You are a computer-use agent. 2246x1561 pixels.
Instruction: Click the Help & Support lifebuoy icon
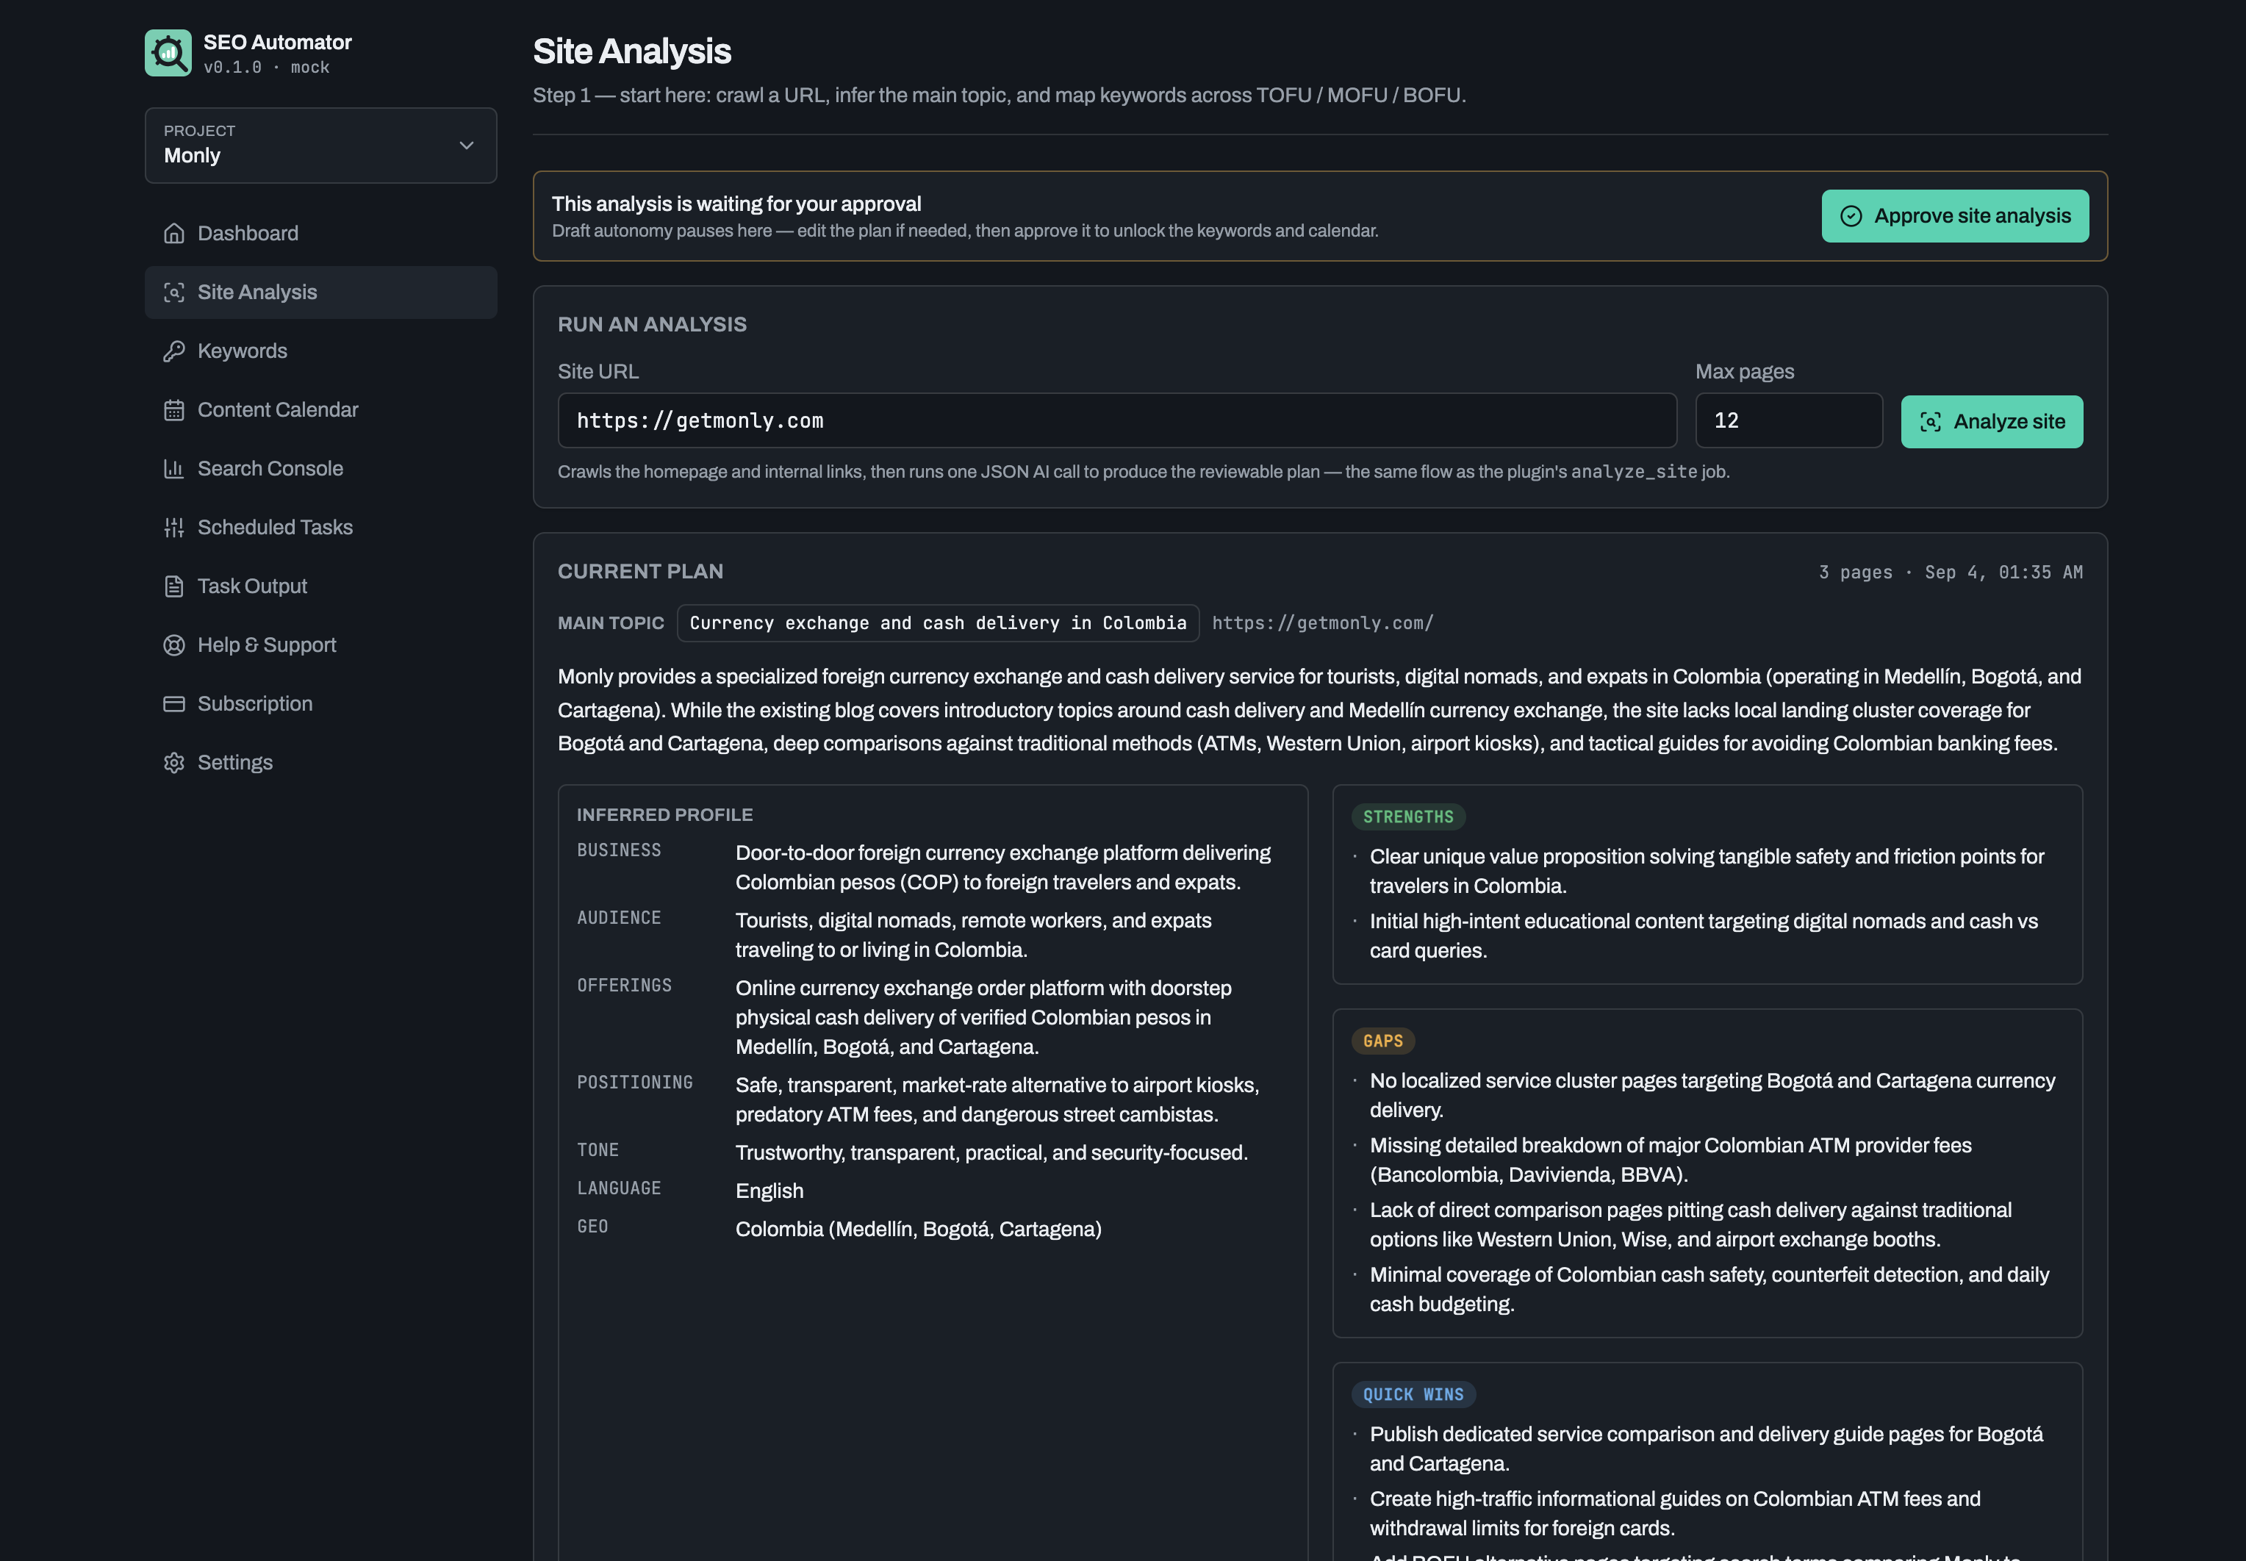[x=174, y=645]
